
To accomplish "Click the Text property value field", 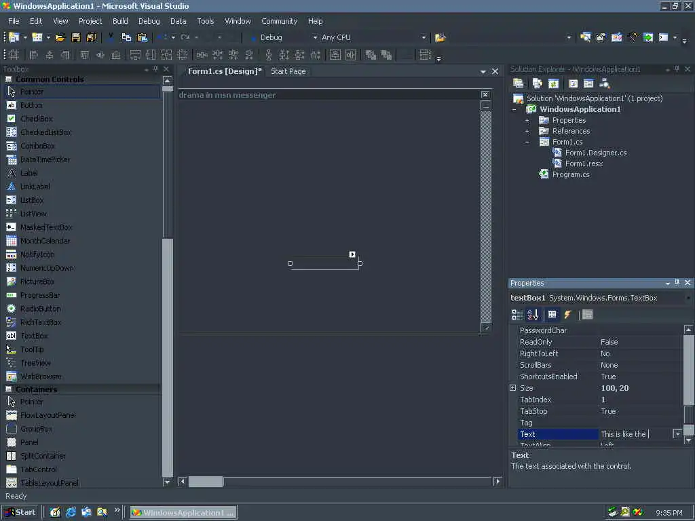I will [x=635, y=434].
